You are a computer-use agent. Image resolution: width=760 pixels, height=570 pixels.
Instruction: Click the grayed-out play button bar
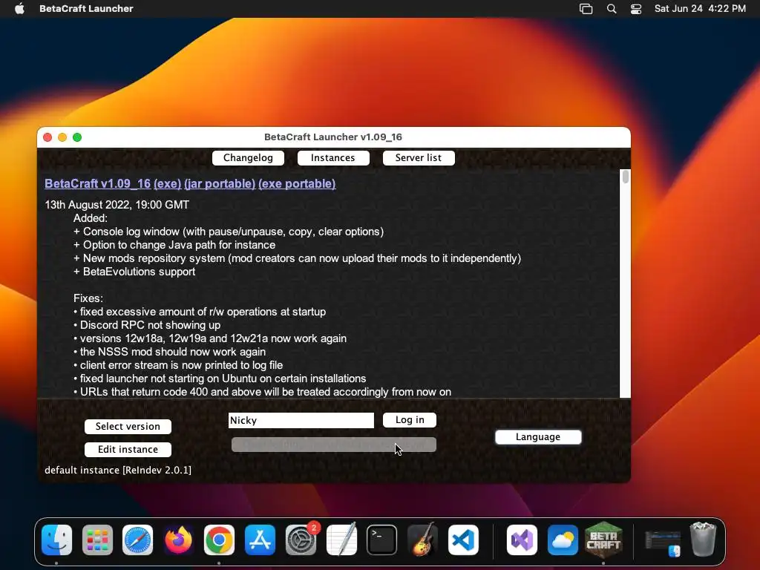tap(334, 445)
